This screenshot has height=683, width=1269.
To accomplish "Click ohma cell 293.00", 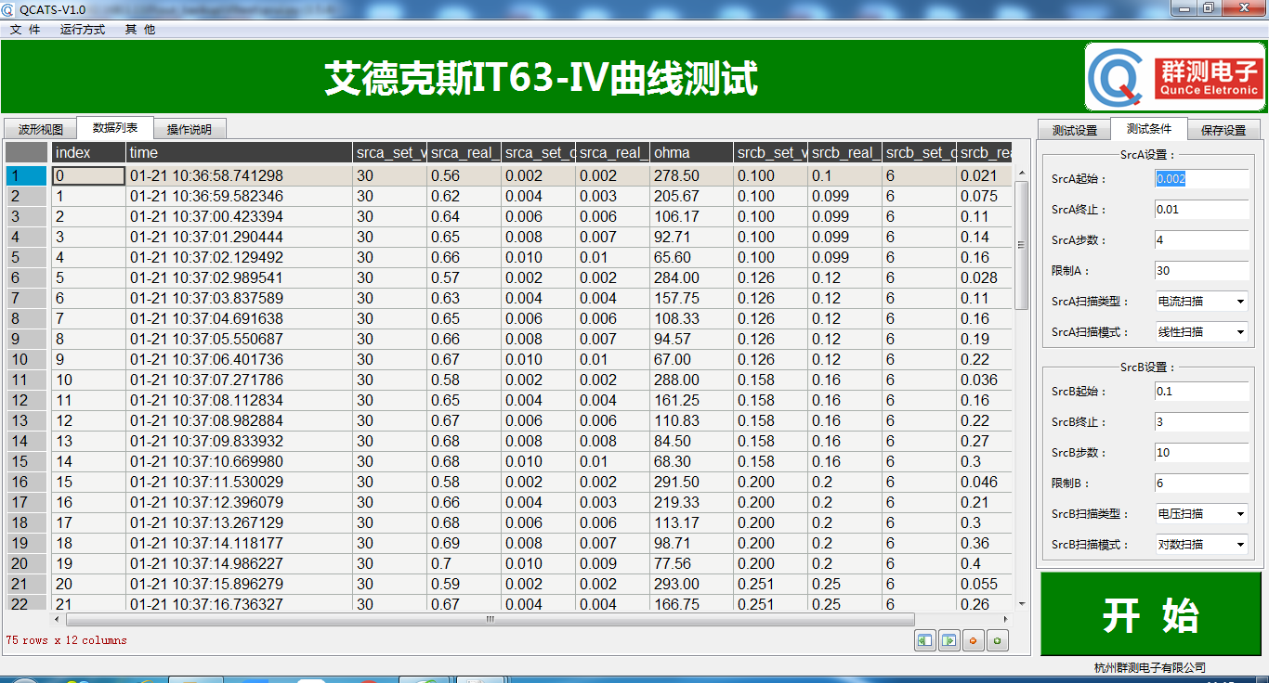I will pos(691,584).
